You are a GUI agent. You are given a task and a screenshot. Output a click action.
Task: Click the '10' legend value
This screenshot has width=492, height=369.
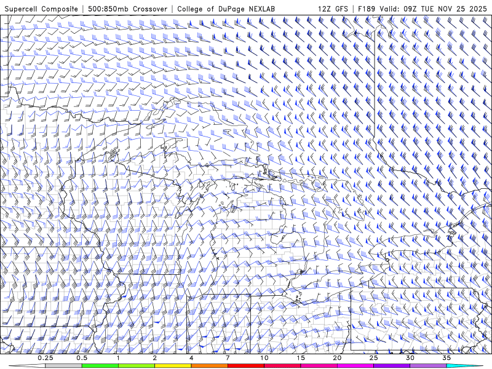coord(264,358)
